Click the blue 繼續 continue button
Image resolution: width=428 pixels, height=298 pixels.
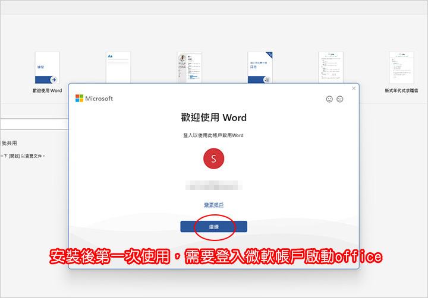tap(214, 227)
